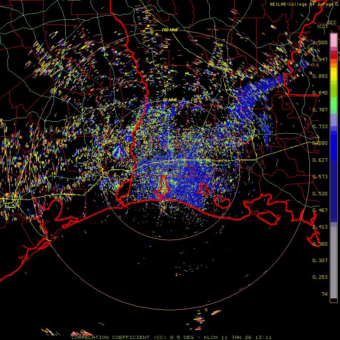Image resolution: width=340 pixels, height=340 pixels.
Task: Click the 0.253 color scale value
Action: [320, 277]
